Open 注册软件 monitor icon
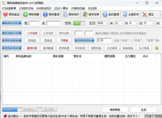Screen dimensions: 162x118 tap(125, 15)
